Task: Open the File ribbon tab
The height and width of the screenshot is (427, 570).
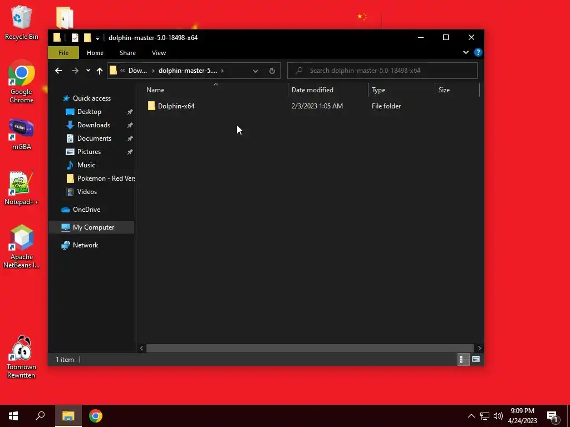Action: (x=63, y=53)
